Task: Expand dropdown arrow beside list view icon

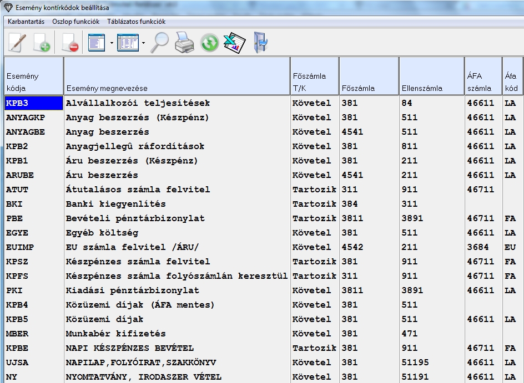Action: pos(112,43)
